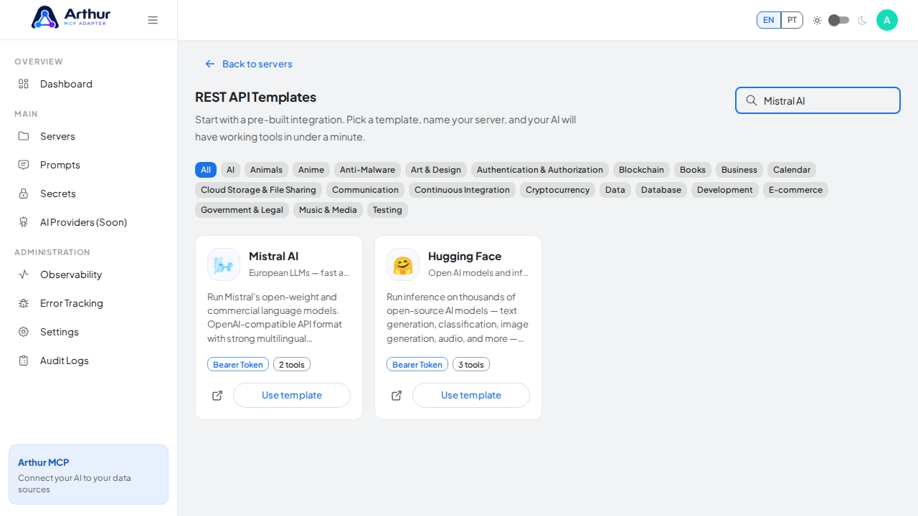Filter templates by Books
This screenshot has width=918, height=516.
pos(693,170)
